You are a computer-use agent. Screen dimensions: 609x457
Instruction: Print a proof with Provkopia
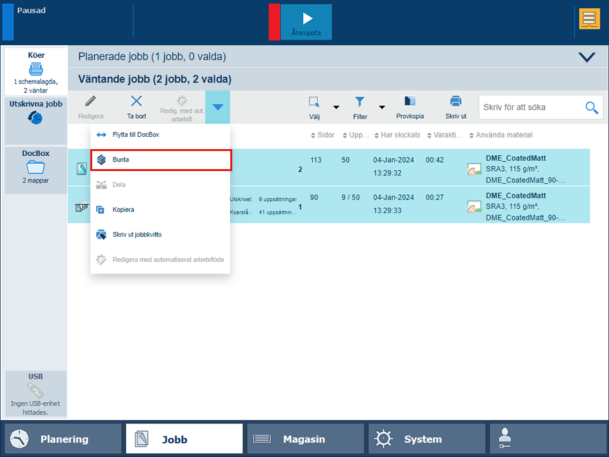point(410,108)
